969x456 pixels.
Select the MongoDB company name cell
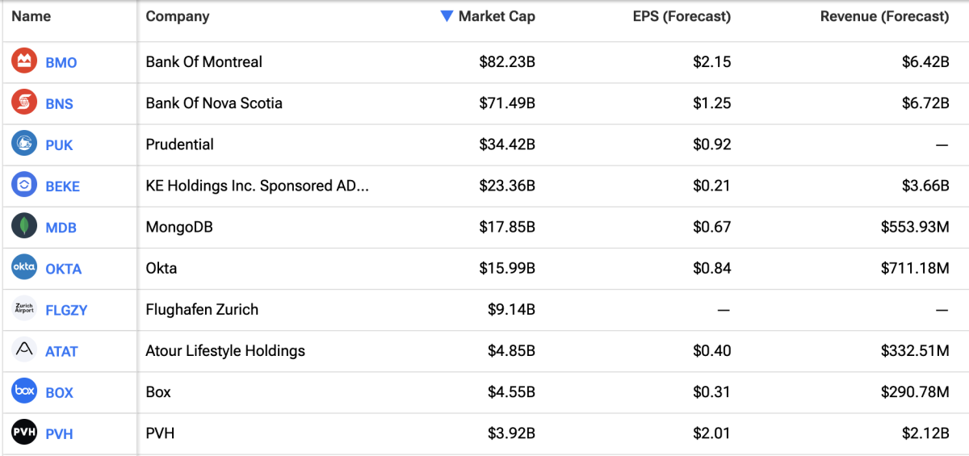[179, 227]
